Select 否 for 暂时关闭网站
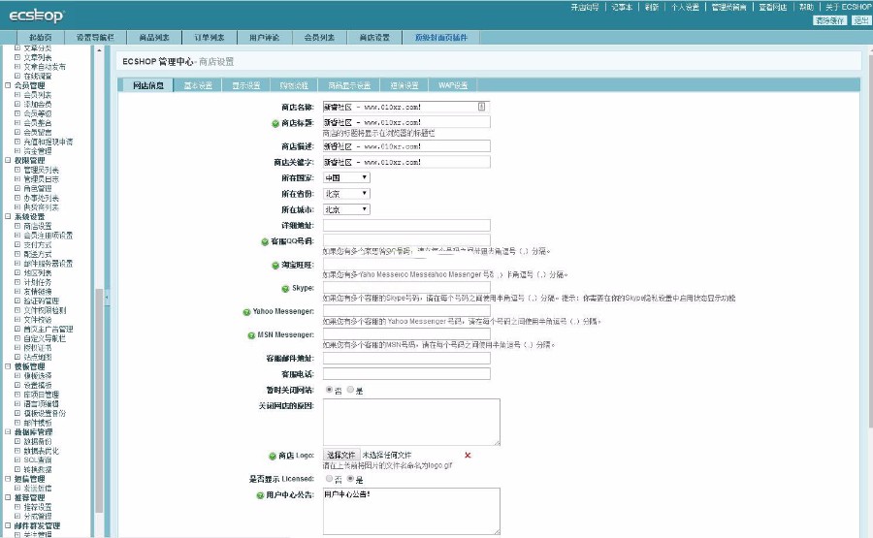The image size is (873, 538). pos(329,390)
